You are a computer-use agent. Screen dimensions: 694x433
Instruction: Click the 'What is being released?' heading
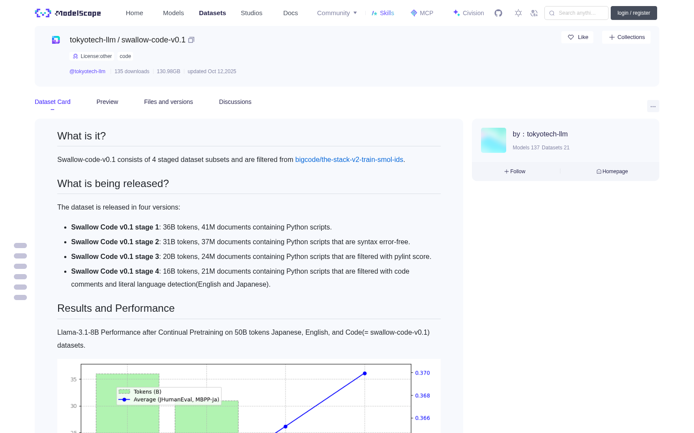coord(113,184)
